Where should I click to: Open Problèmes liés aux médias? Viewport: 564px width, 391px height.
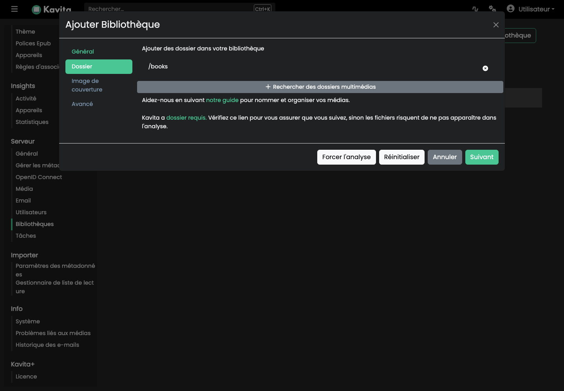pos(53,333)
